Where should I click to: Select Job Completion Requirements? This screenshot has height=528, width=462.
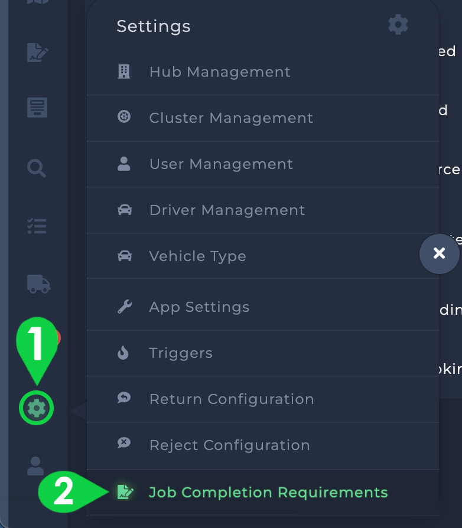268,492
